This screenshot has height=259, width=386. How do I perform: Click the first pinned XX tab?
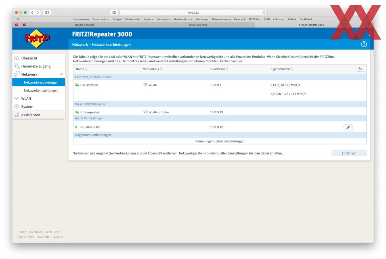pyautogui.click(x=16, y=25)
